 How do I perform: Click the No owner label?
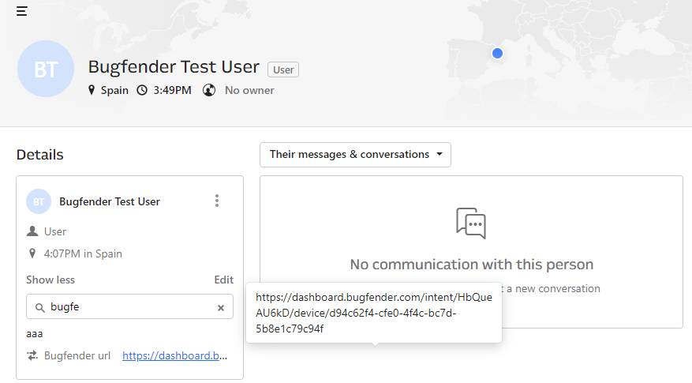tap(249, 90)
